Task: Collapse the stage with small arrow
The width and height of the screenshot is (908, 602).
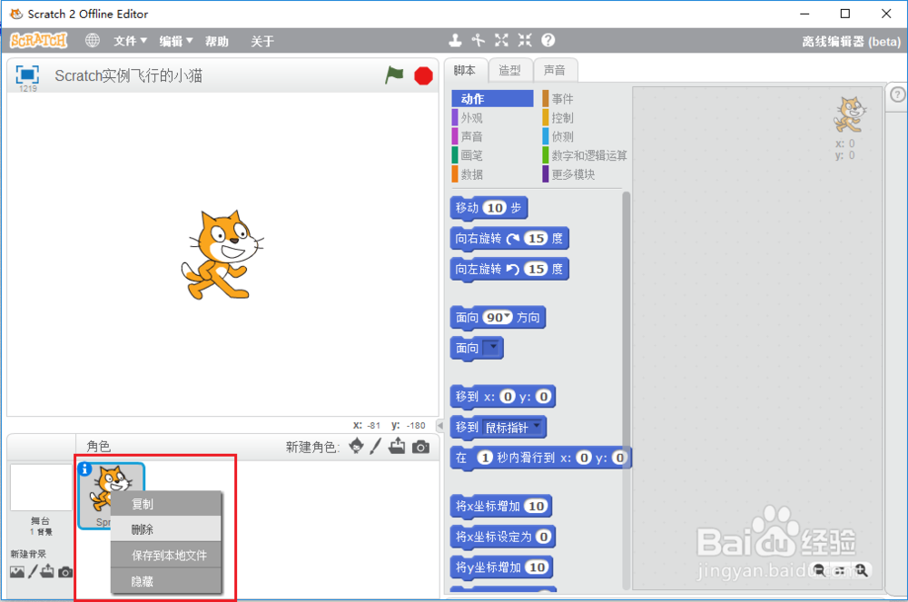Action: pos(440,426)
